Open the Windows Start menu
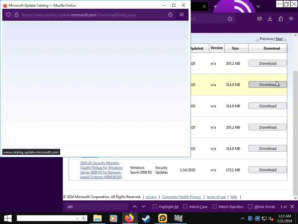 click(x=8, y=218)
